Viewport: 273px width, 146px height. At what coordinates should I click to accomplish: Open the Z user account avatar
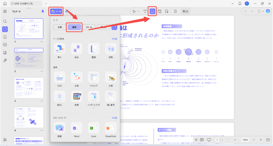coord(247,3)
